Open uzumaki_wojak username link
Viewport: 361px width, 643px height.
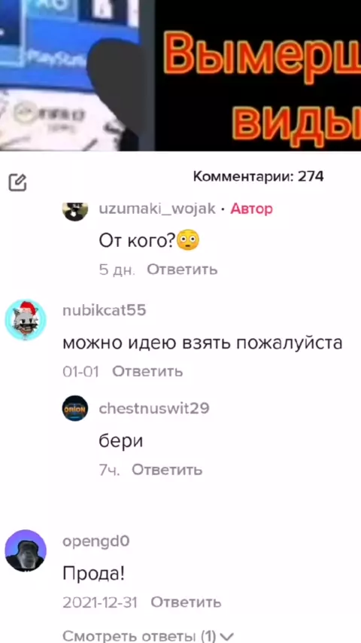[x=157, y=209]
